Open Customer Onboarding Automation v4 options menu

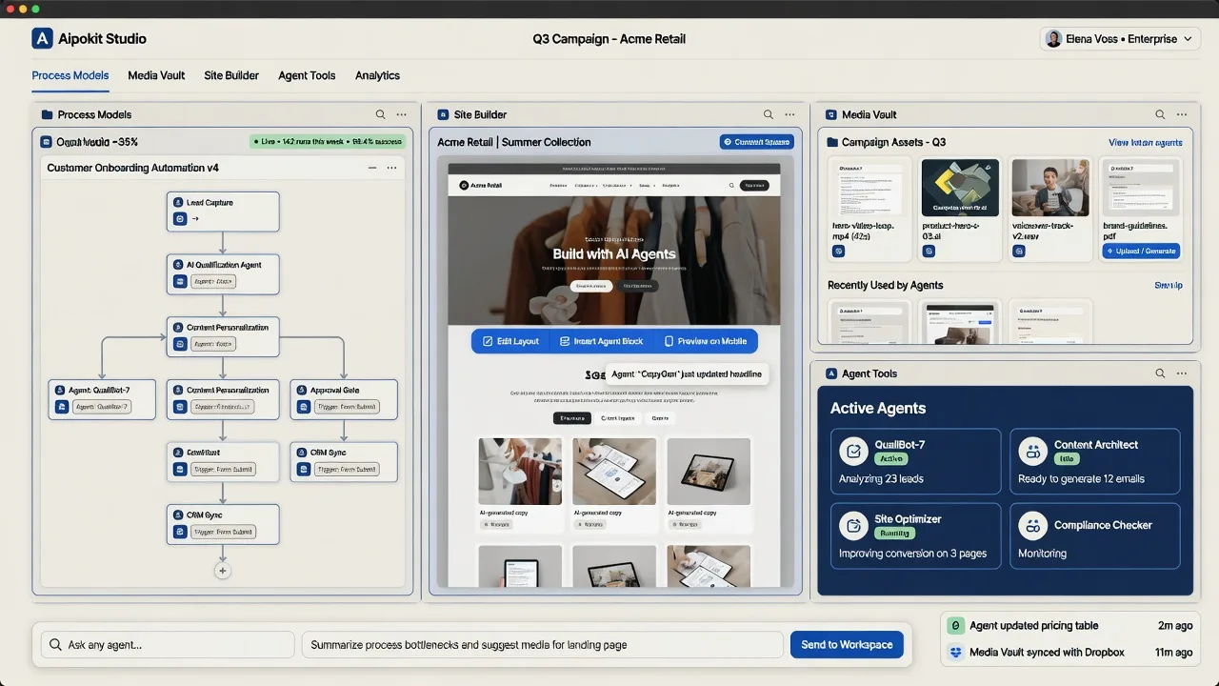tap(391, 168)
